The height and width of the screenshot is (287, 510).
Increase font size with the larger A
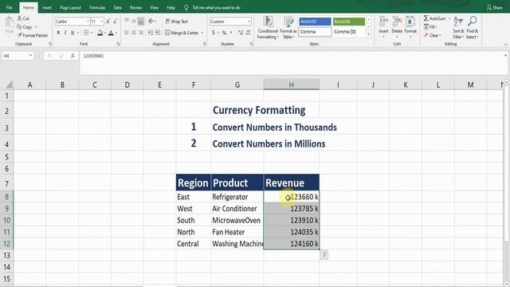(x=108, y=22)
